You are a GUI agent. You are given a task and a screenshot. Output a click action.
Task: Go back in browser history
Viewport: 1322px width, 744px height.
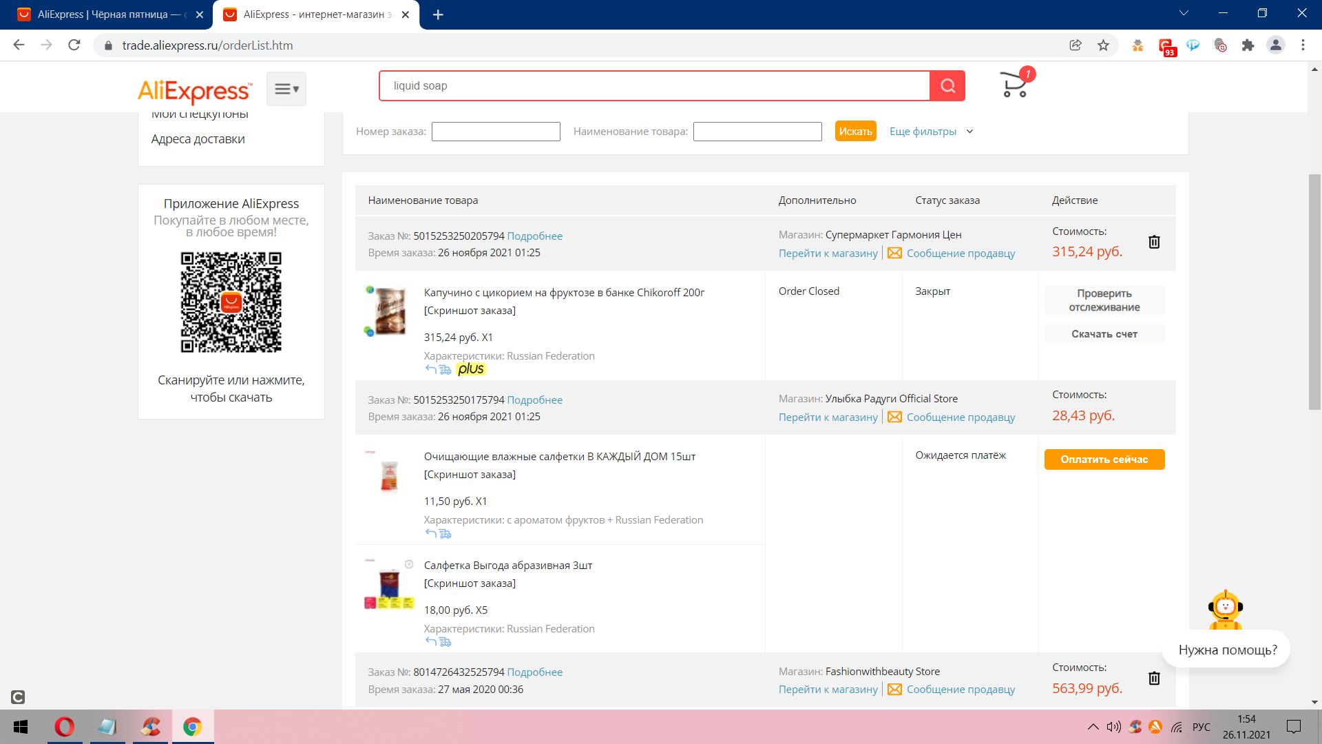point(19,45)
